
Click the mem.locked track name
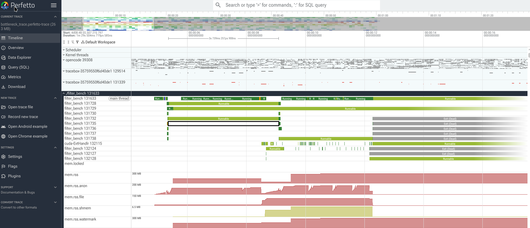[74, 163]
